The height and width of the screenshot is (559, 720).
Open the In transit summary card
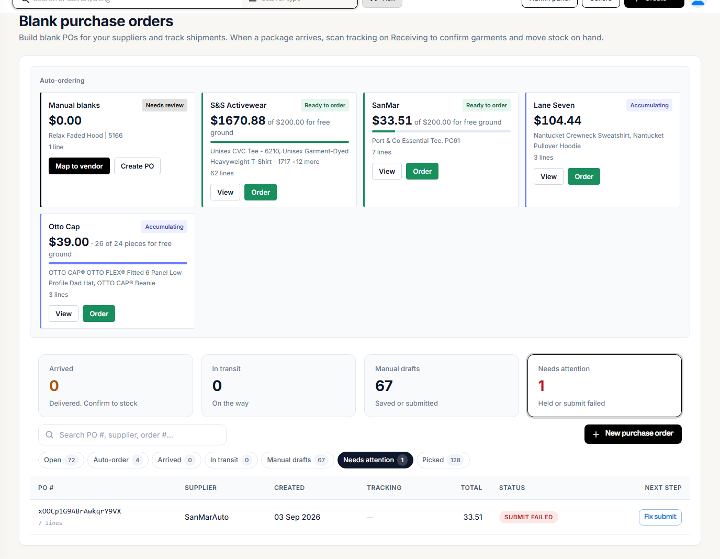278,386
